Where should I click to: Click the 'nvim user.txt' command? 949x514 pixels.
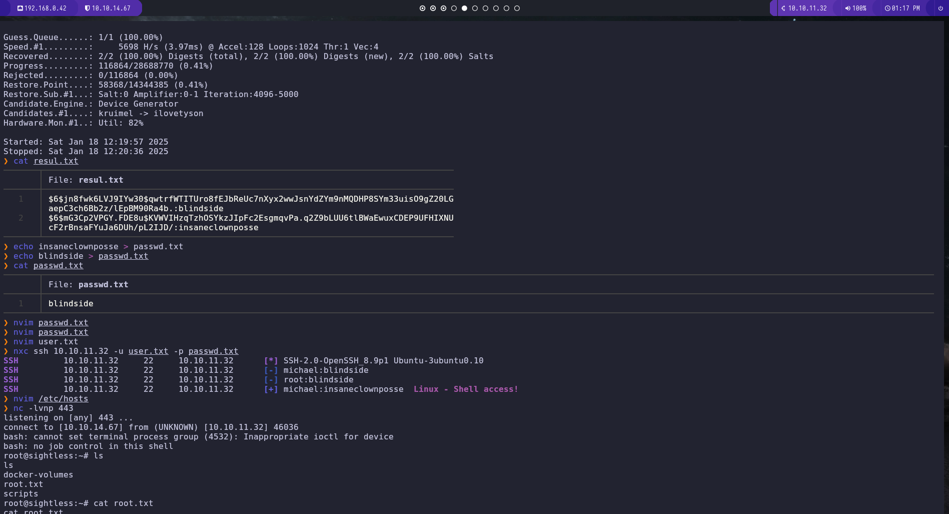pyautogui.click(x=46, y=342)
